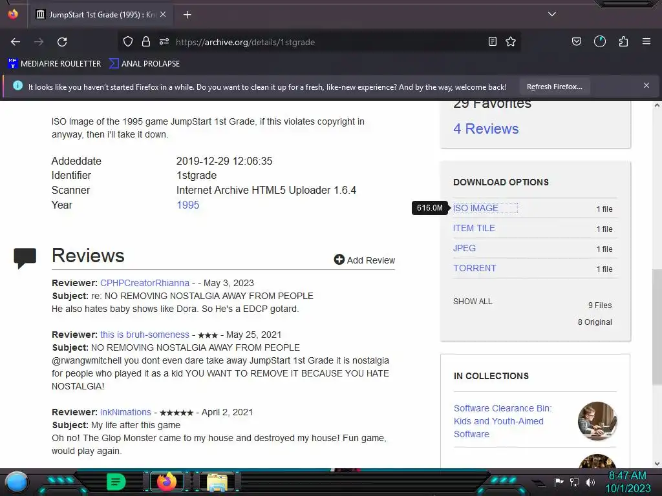Open the MEDIAFIRE ROULETTER bookmark
662x496 pixels.
tap(55, 64)
